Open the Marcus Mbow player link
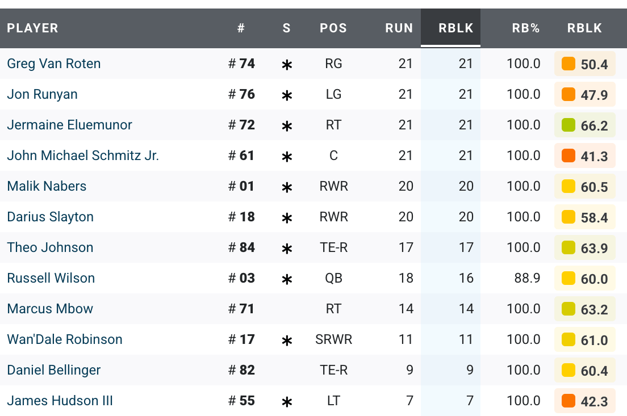Viewport: 627px width, 416px height. click(x=50, y=309)
